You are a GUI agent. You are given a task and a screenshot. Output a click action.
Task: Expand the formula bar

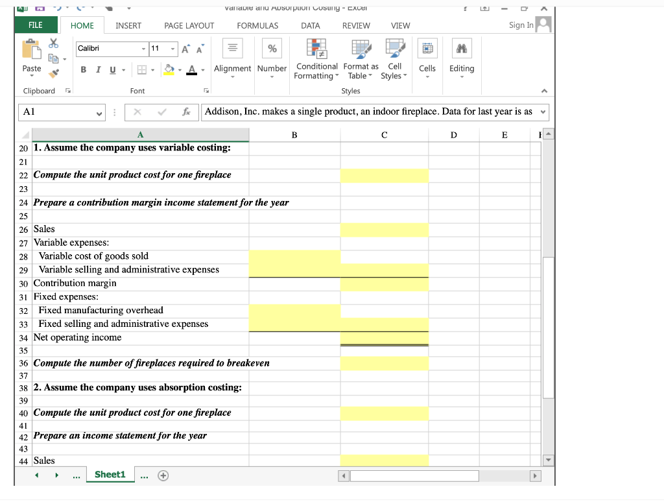click(x=543, y=112)
